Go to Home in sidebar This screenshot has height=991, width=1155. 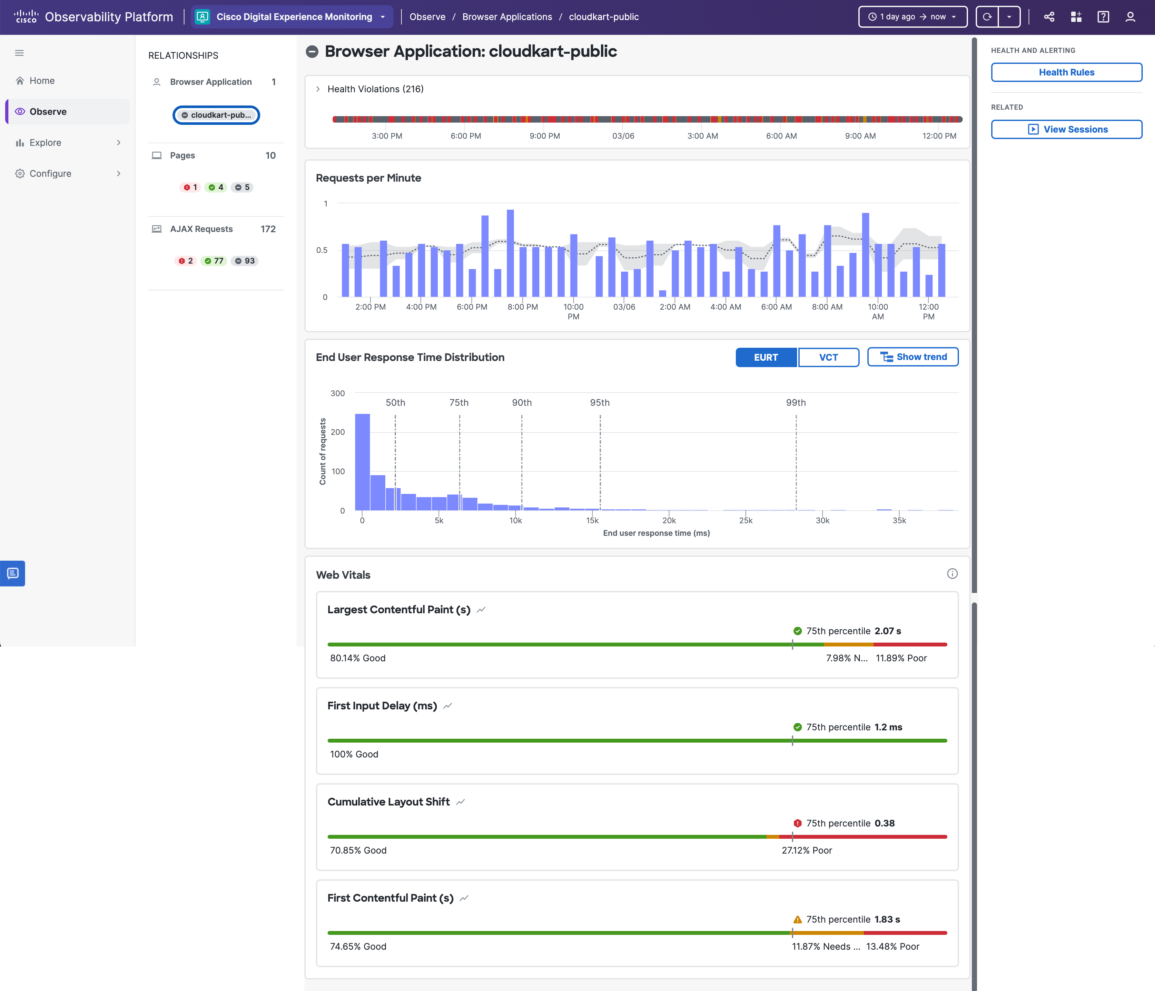point(67,81)
